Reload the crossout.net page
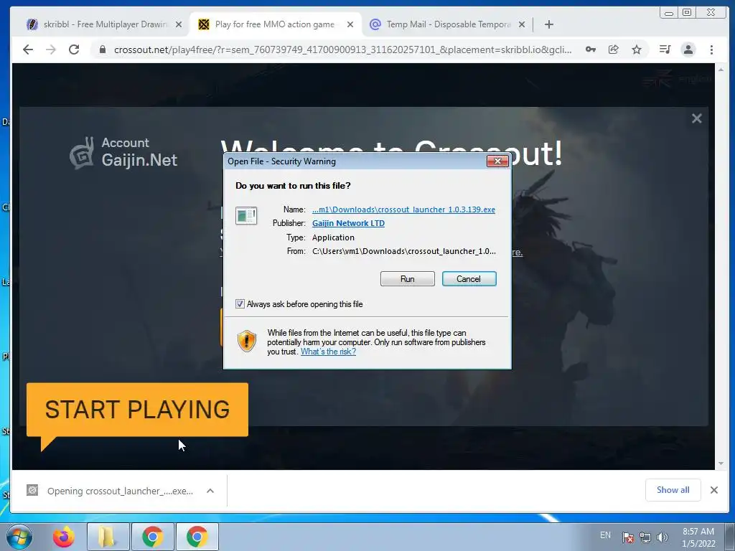The image size is (735, 551). pyautogui.click(x=74, y=50)
